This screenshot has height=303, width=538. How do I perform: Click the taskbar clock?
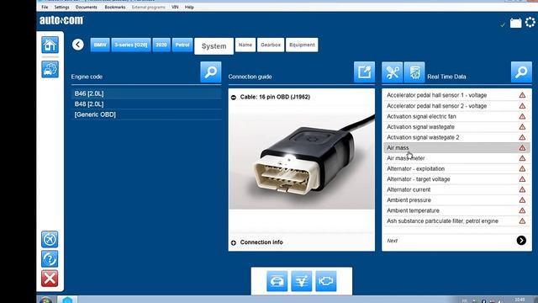click(x=520, y=300)
